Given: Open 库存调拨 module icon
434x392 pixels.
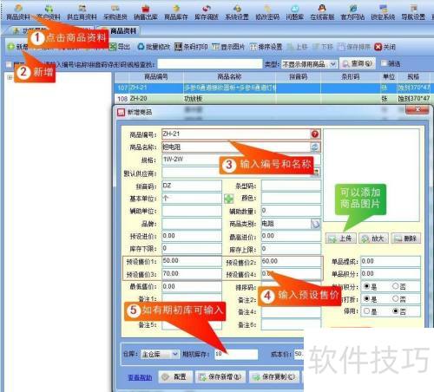Looking at the screenshot, I should 207,12.
